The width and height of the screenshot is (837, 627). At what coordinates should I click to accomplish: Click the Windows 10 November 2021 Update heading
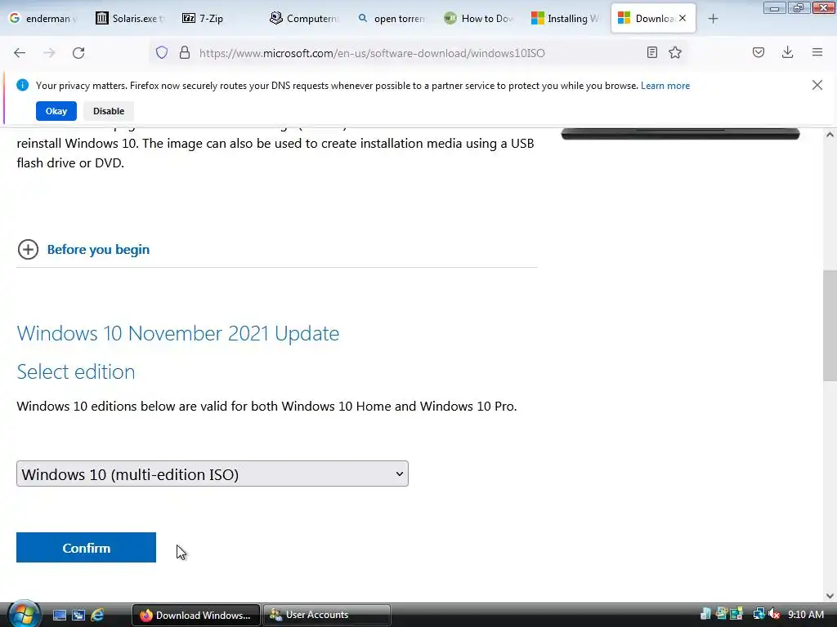[x=177, y=333]
